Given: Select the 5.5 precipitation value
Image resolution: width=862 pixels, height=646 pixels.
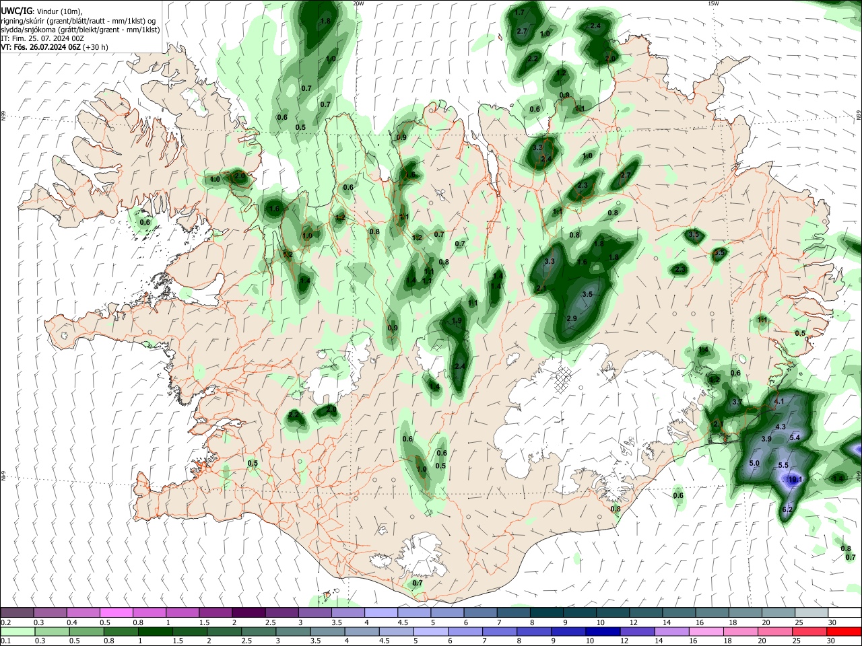Looking at the screenshot, I should (783, 466).
